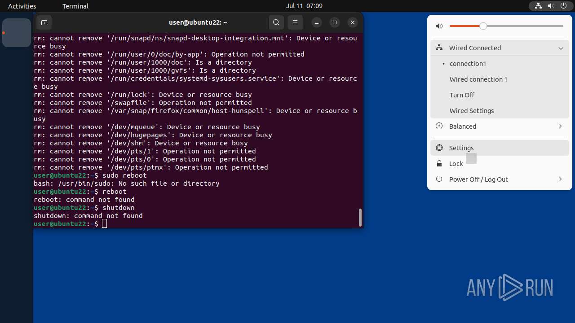
Task: Click the Settings gear icon
Action: click(x=439, y=148)
